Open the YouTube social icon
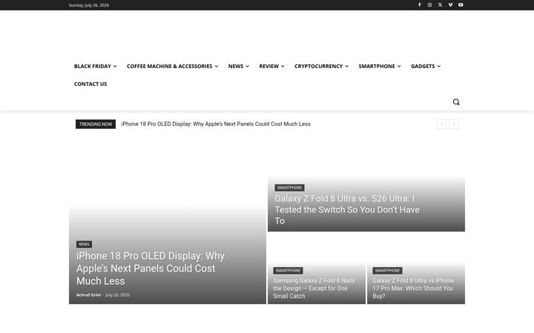 [461, 4]
